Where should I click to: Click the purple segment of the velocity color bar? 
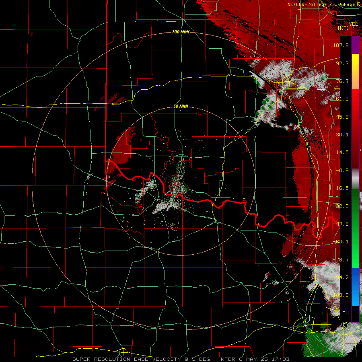355,45
